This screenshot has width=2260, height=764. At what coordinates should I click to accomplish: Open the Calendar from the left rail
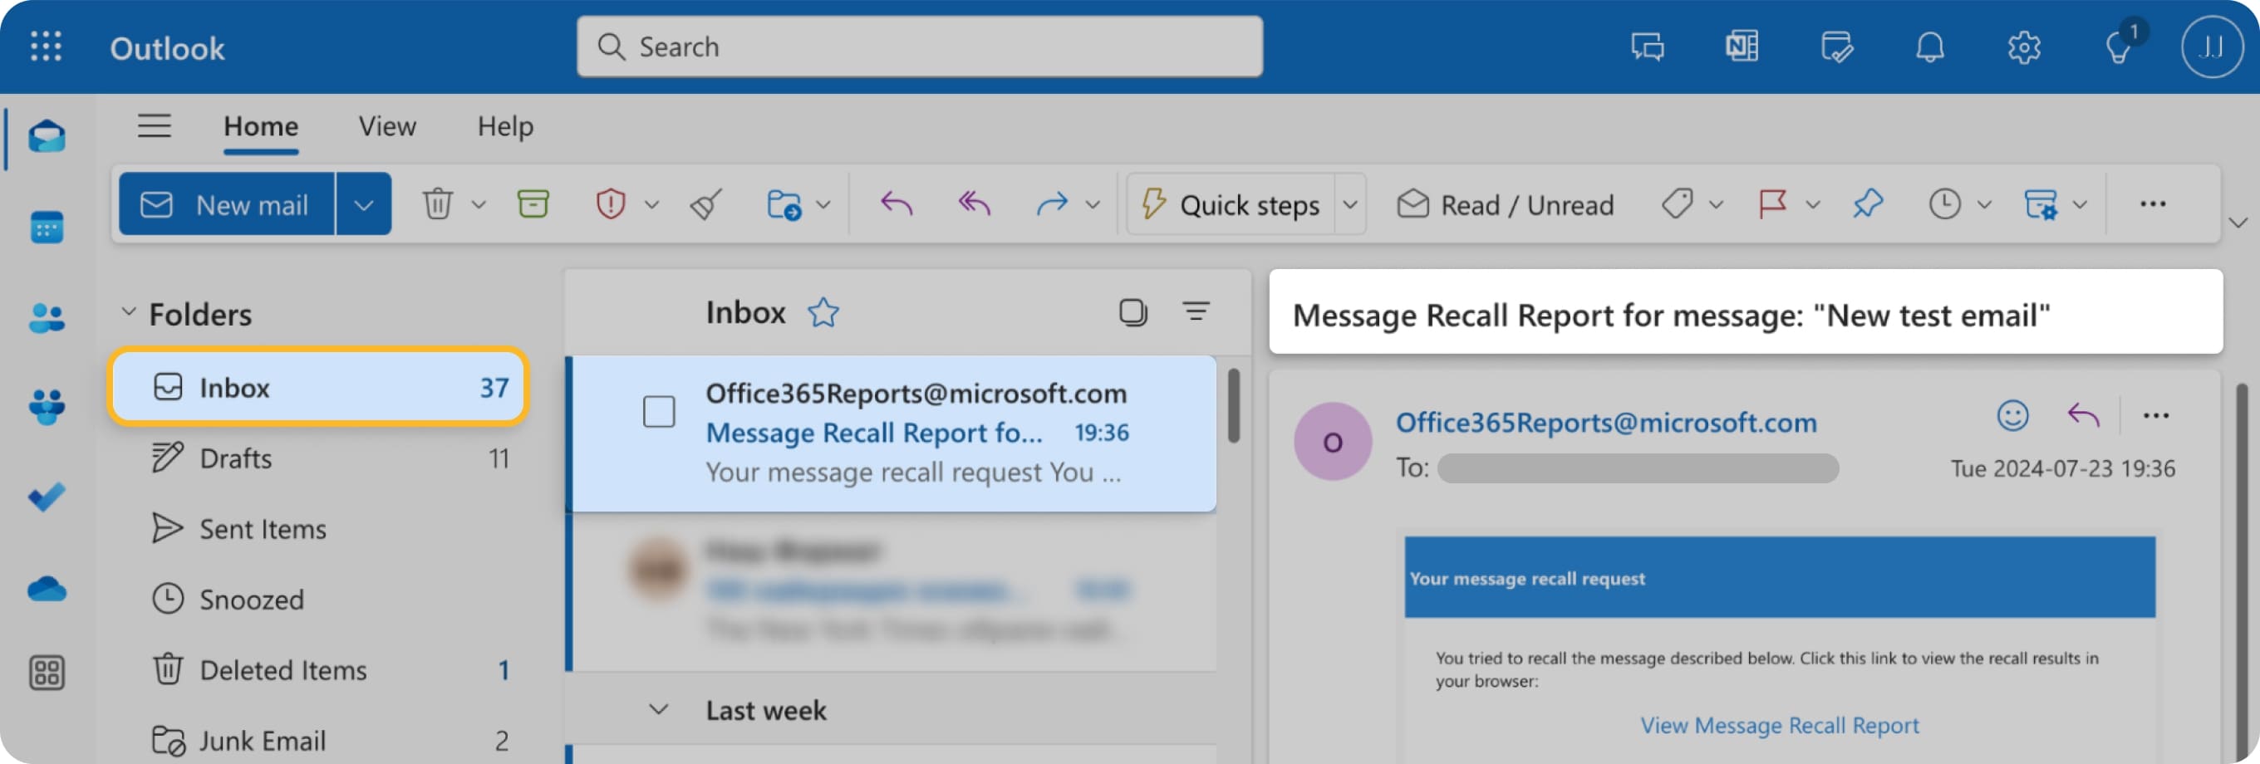tap(47, 227)
